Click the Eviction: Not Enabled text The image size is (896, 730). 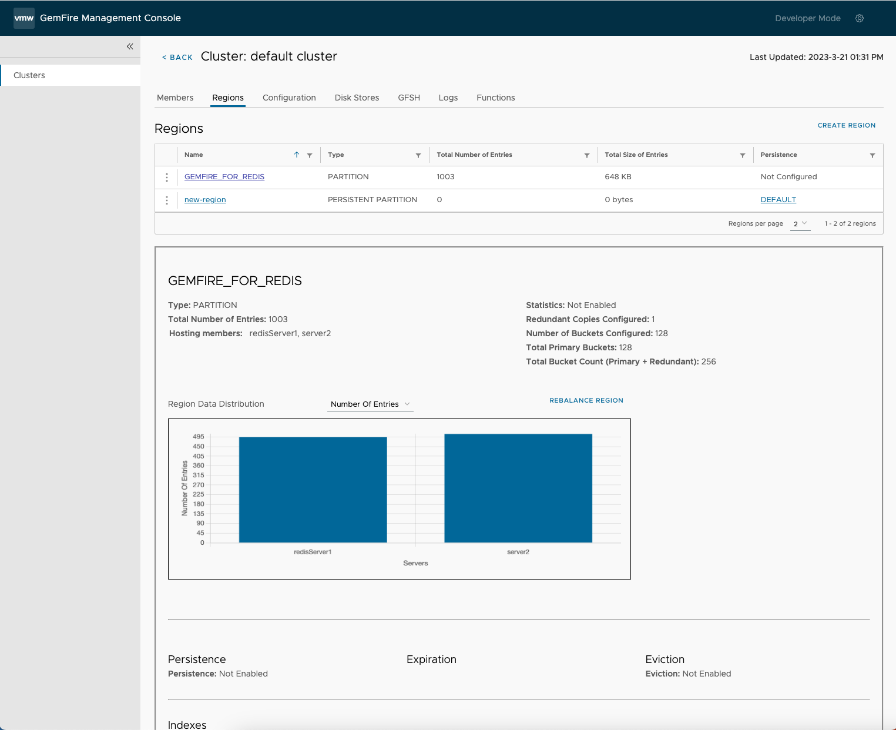click(x=688, y=674)
